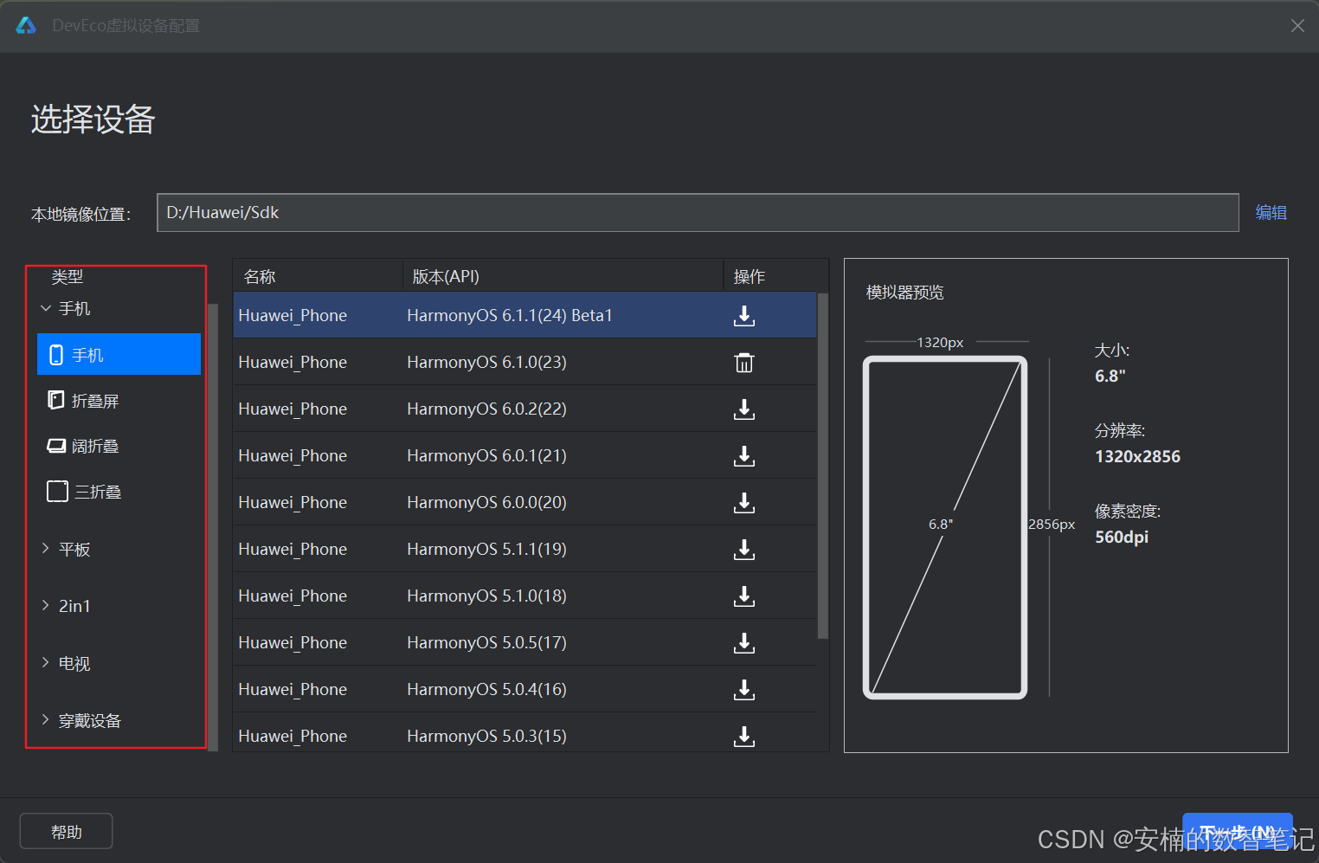Select the HarmonyOS 6.0.0(20) row

pos(524,502)
